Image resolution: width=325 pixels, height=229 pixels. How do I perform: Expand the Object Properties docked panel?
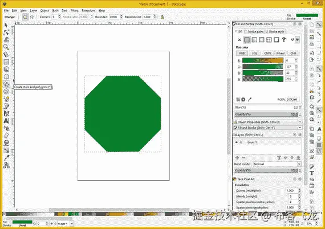tap(267, 122)
